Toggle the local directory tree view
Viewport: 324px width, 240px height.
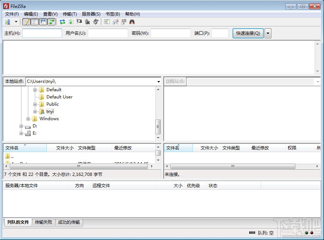point(35,22)
